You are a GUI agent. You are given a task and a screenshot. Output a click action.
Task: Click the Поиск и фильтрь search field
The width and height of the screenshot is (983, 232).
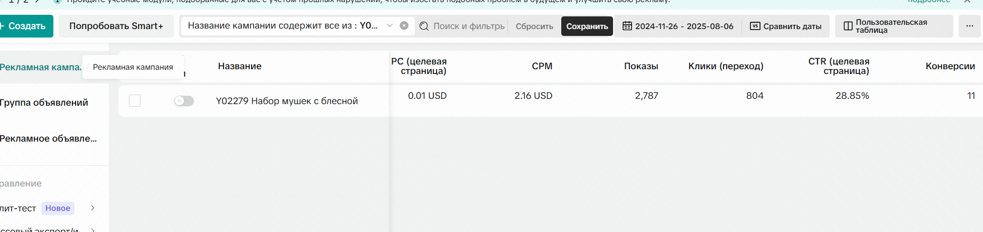[x=469, y=26]
